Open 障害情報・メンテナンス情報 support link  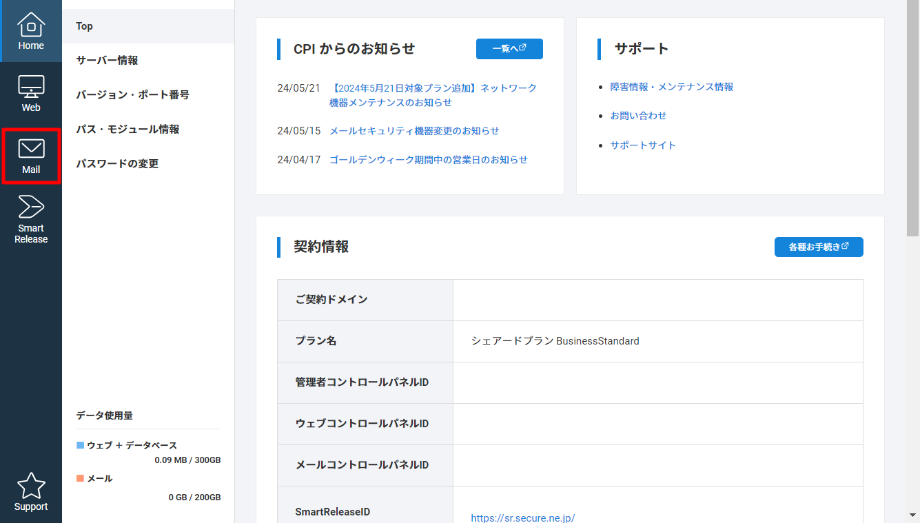coord(671,87)
